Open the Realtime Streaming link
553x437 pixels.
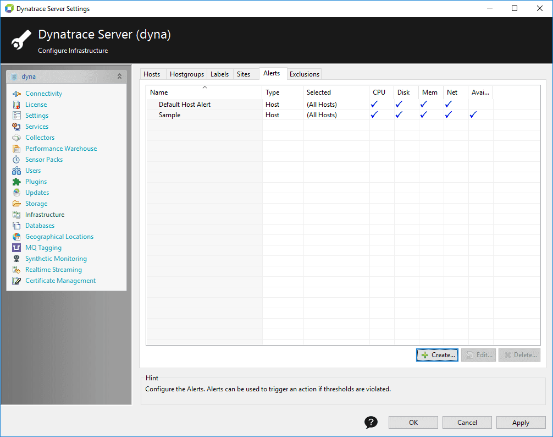click(53, 270)
